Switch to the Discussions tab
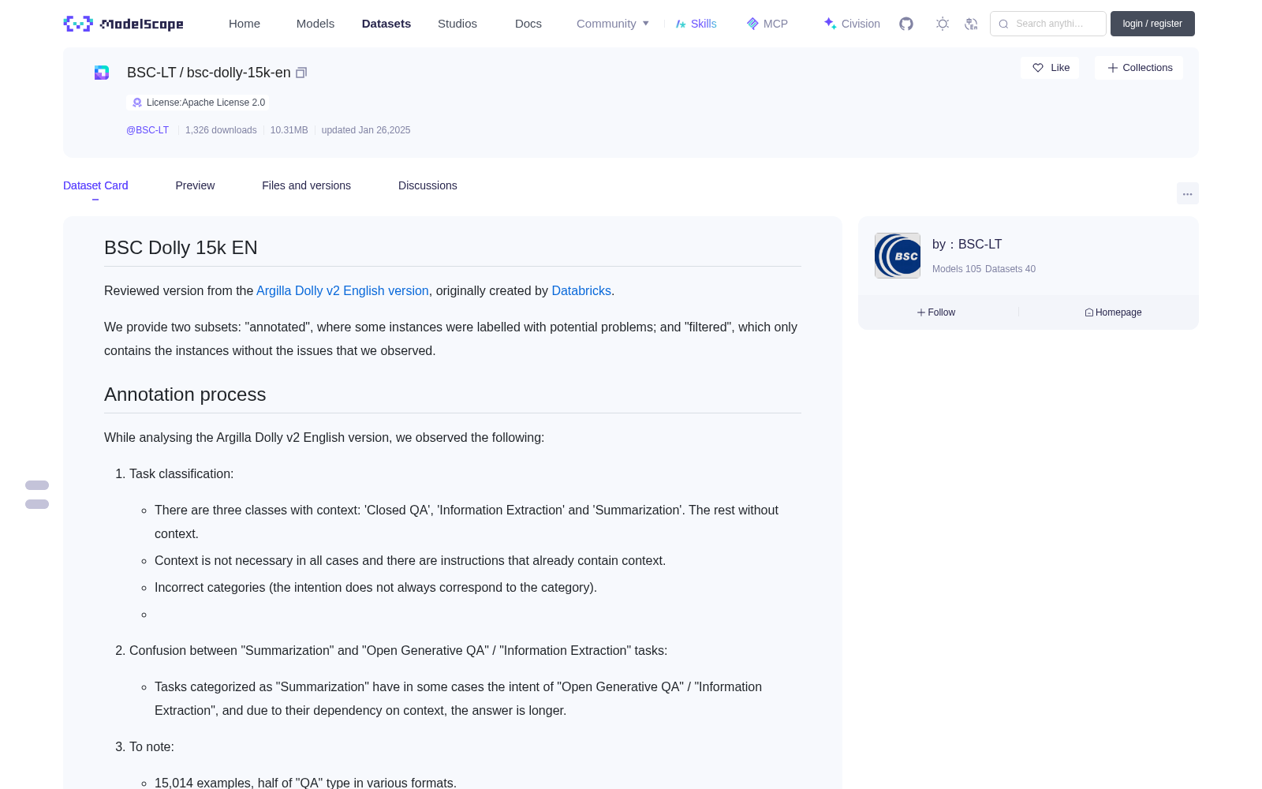Screen dimensions: 1262x789 point(428,185)
